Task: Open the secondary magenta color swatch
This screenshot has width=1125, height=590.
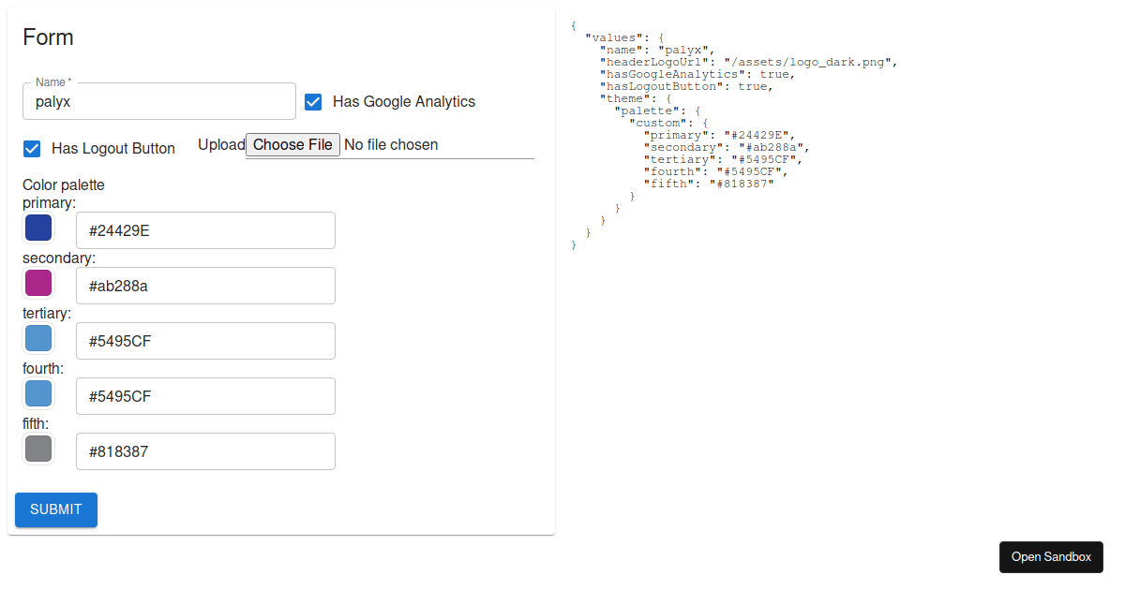Action: pyautogui.click(x=38, y=283)
